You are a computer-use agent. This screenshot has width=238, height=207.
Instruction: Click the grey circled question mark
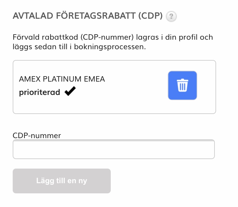(x=172, y=16)
